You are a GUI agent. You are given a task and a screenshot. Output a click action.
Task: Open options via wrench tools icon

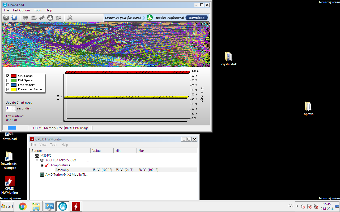[x=70, y=18]
